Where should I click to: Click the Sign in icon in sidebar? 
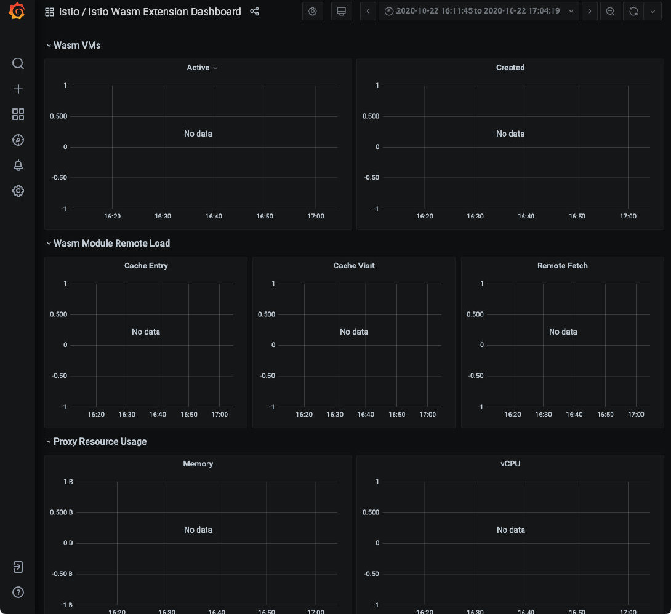pyautogui.click(x=18, y=567)
